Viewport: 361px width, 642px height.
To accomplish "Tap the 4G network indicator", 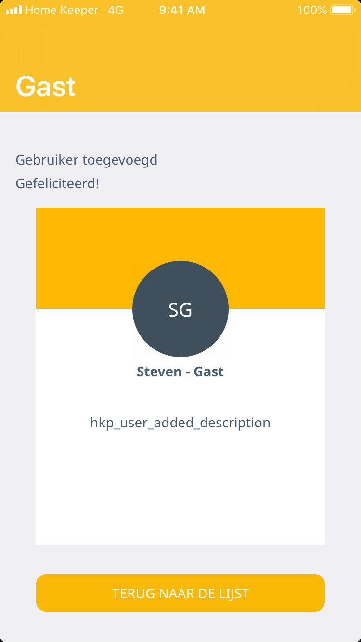I will [x=116, y=10].
